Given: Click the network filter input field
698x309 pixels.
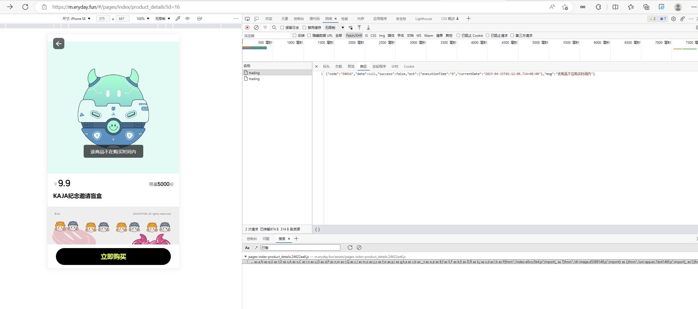Looking at the screenshot, I should (266, 36).
